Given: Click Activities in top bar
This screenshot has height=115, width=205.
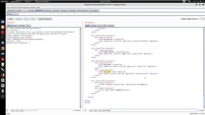Looking at the screenshot, I should coord(4,1).
